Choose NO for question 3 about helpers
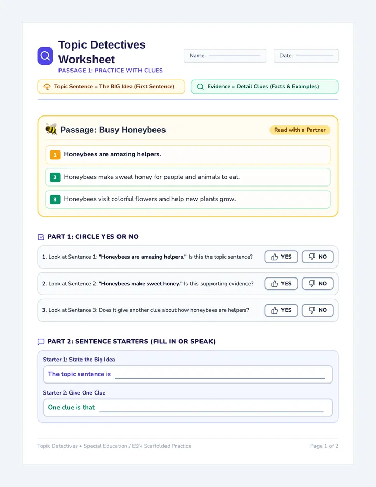 pos(318,310)
